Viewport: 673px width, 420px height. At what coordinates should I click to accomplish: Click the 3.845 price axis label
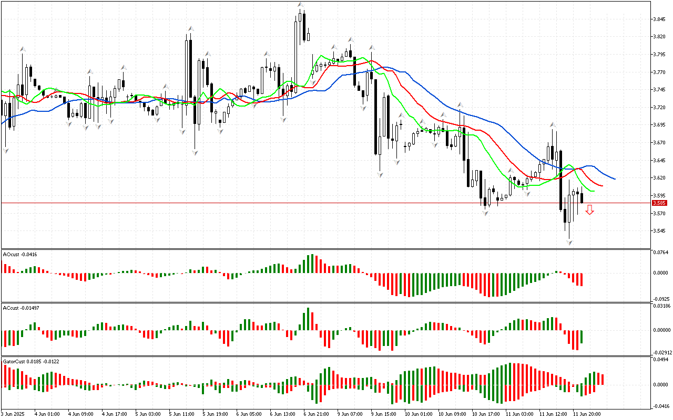coord(660,19)
